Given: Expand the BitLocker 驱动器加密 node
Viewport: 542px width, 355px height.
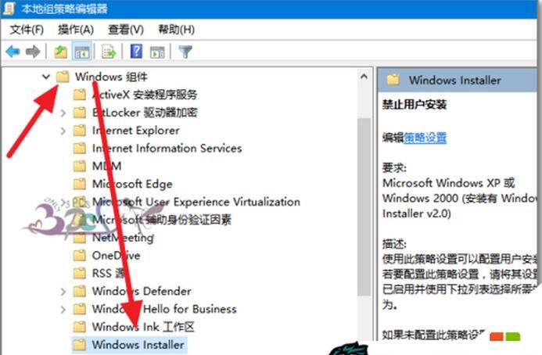Looking at the screenshot, I should click(x=63, y=113).
